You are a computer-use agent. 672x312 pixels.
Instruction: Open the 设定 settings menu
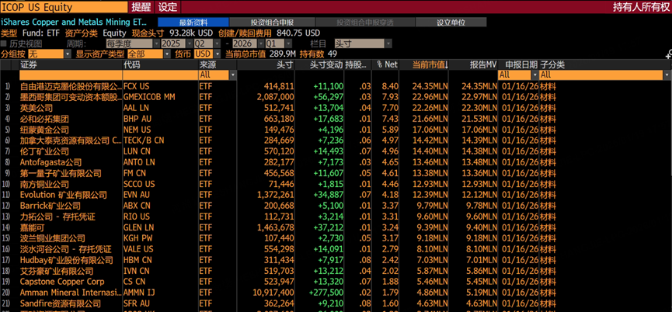pyautogui.click(x=168, y=7)
